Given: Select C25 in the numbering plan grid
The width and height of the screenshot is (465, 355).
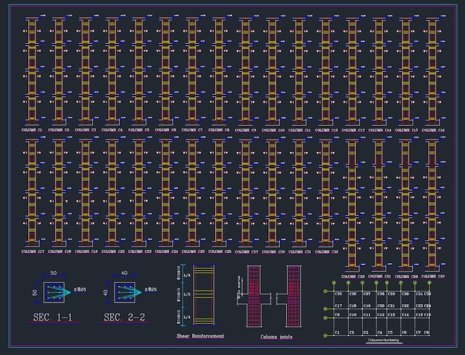Looking at the screenshot, I should coord(339,294).
